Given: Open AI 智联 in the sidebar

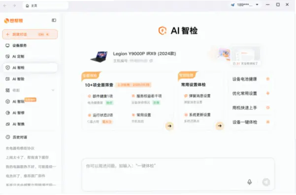Looking at the screenshot, I should point(30,102).
